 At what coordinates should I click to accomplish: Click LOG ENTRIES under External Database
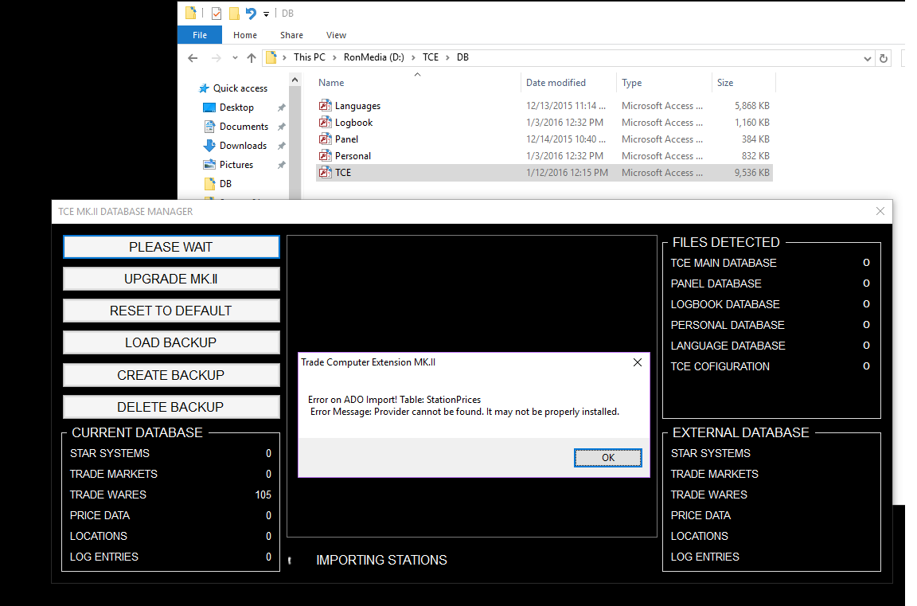[x=704, y=557]
